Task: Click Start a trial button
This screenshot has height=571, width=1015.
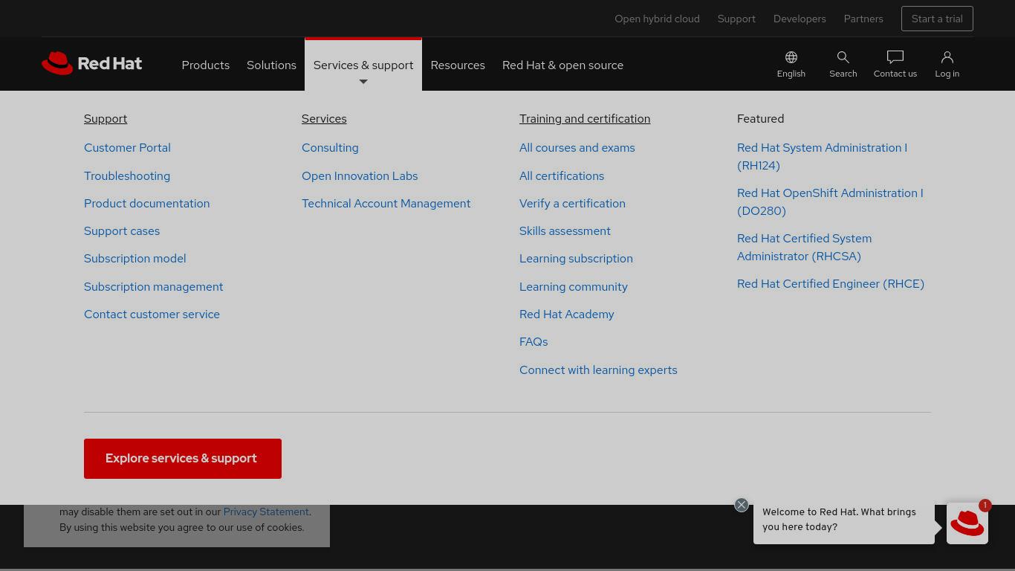Action: coord(937,19)
